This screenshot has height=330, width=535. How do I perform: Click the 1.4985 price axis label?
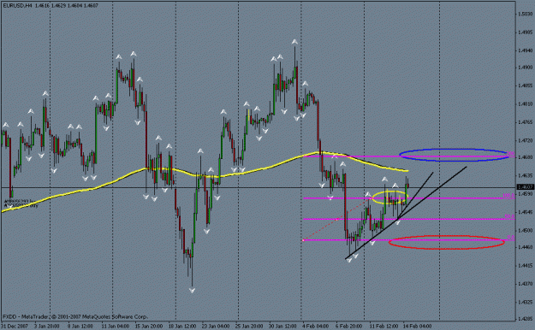[x=526, y=32]
